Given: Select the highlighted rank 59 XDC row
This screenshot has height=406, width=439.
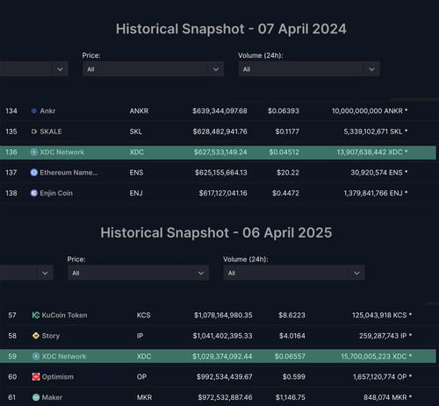Looking at the screenshot, I should click(218, 356).
